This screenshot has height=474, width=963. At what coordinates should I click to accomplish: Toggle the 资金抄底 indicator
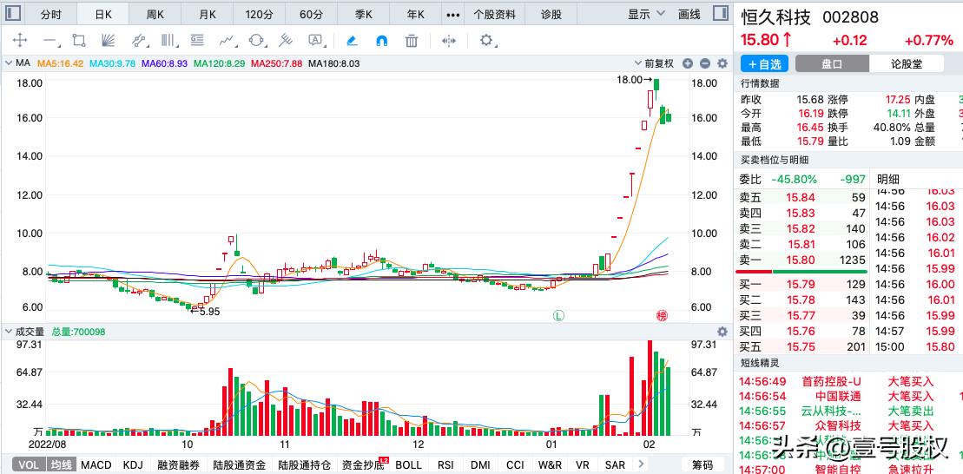click(x=363, y=464)
